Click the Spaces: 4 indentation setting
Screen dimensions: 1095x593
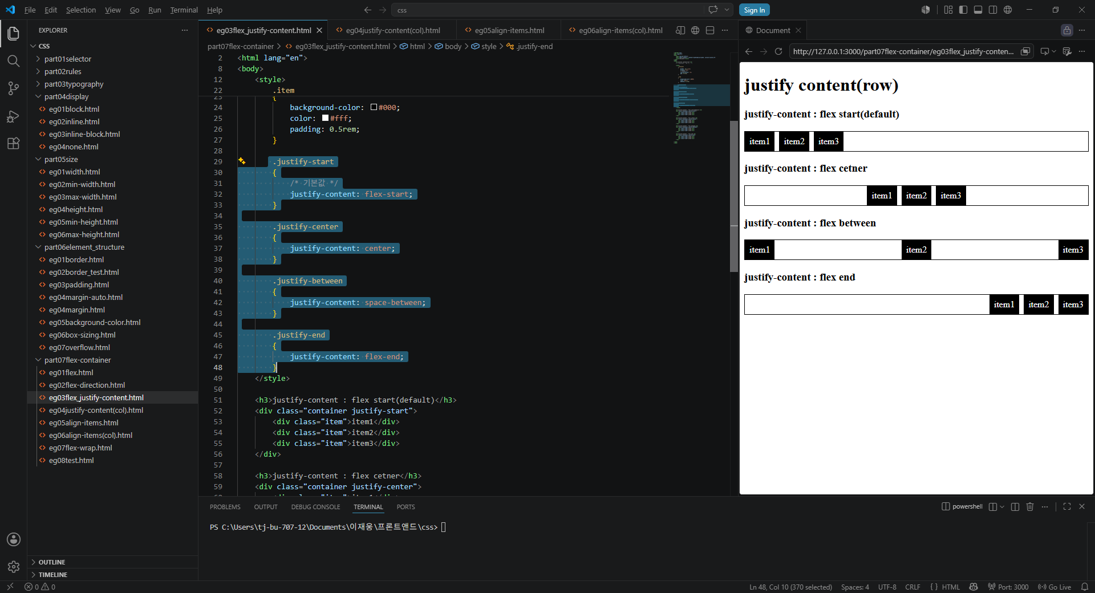(855, 587)
